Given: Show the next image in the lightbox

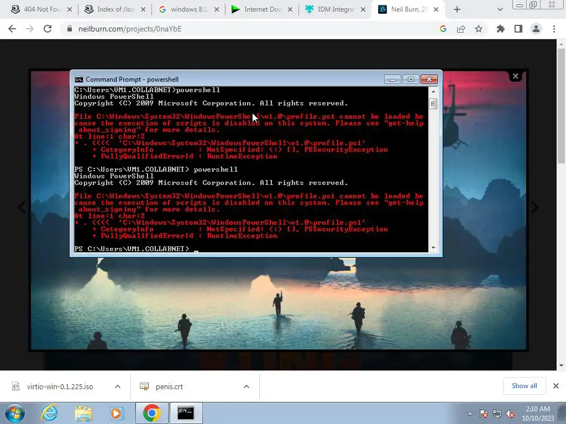Looking at the screenshot, I should (x=534, y=207).
